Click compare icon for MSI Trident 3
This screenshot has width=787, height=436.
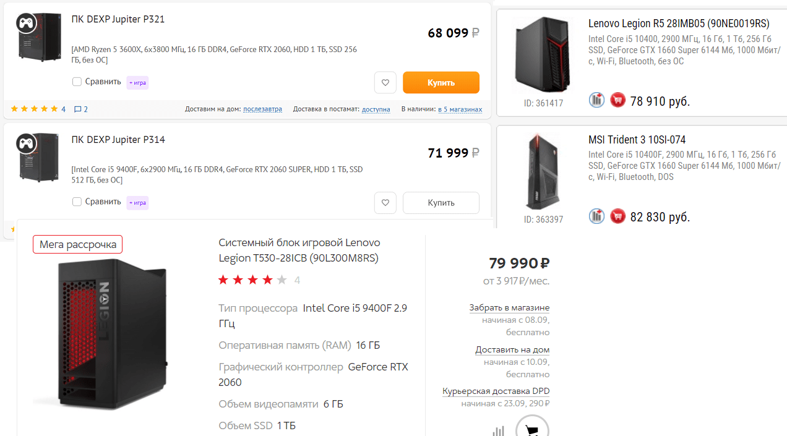[x=596, y=216]
